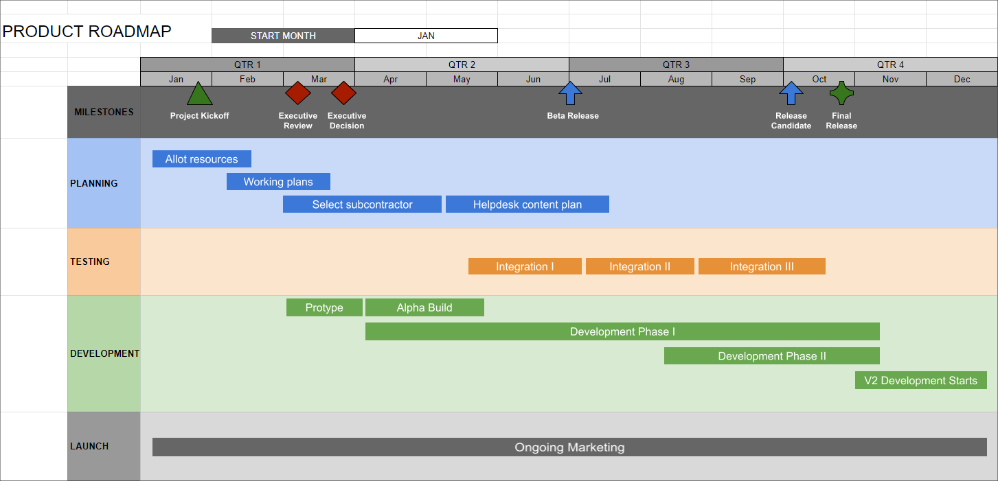Image resolution: width=998 pixels, height=481 pixels.
Task: Click the Integration II testing bar
Action: tap(639, 266)
